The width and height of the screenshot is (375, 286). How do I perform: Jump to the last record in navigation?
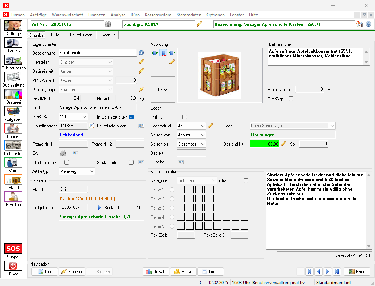[337, 272]
